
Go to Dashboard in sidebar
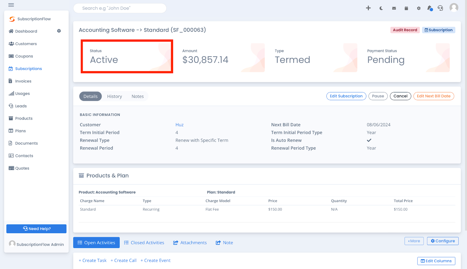click(x=23, y=31)
